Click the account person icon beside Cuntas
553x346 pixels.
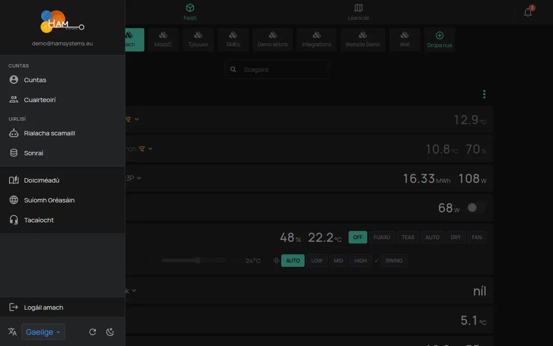click(14, 80)
